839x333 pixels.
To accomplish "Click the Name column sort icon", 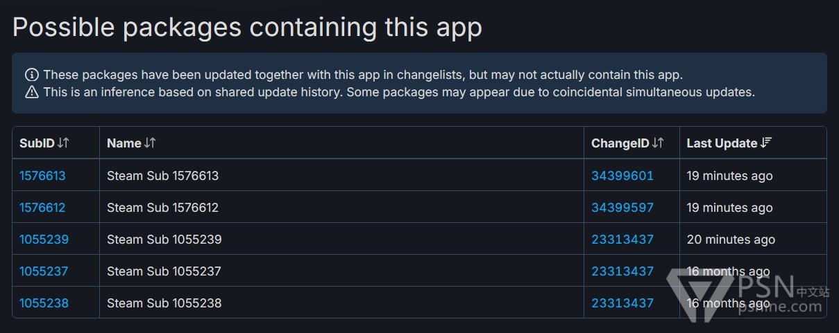I will [x=150, y=143].
